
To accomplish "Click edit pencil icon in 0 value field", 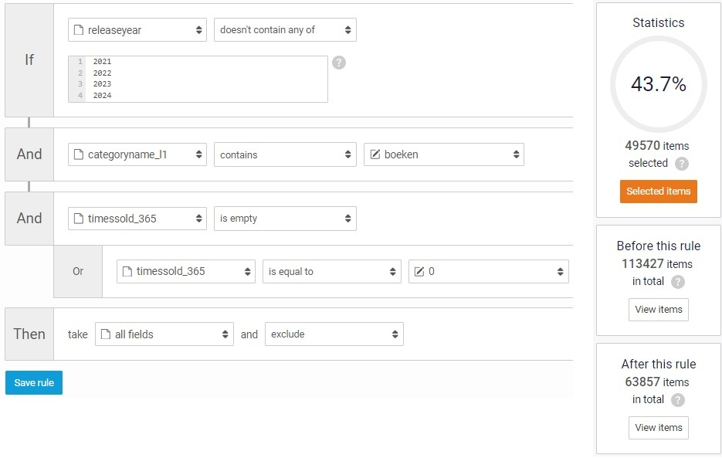I will (419, 271).
